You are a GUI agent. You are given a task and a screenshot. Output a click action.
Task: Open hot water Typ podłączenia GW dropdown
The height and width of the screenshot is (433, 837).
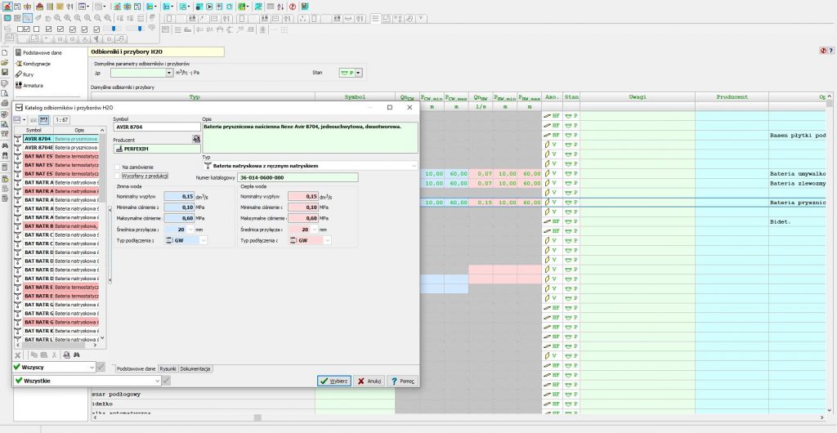point(327,240)
